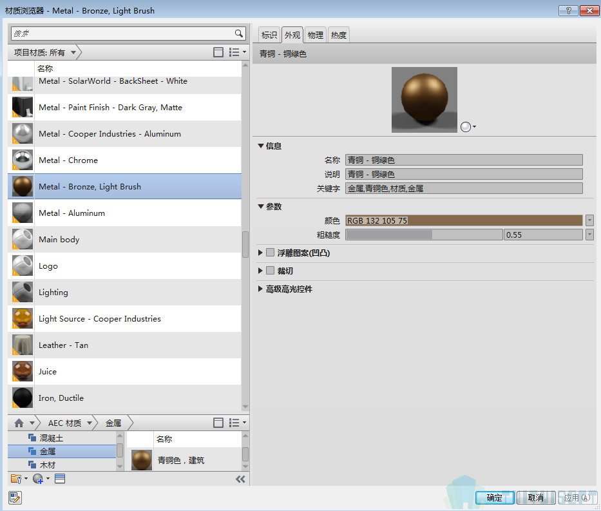Open the library management folder icon
Image resolution: width=601 pixels, height=511 pixels.
pos(17,478)
